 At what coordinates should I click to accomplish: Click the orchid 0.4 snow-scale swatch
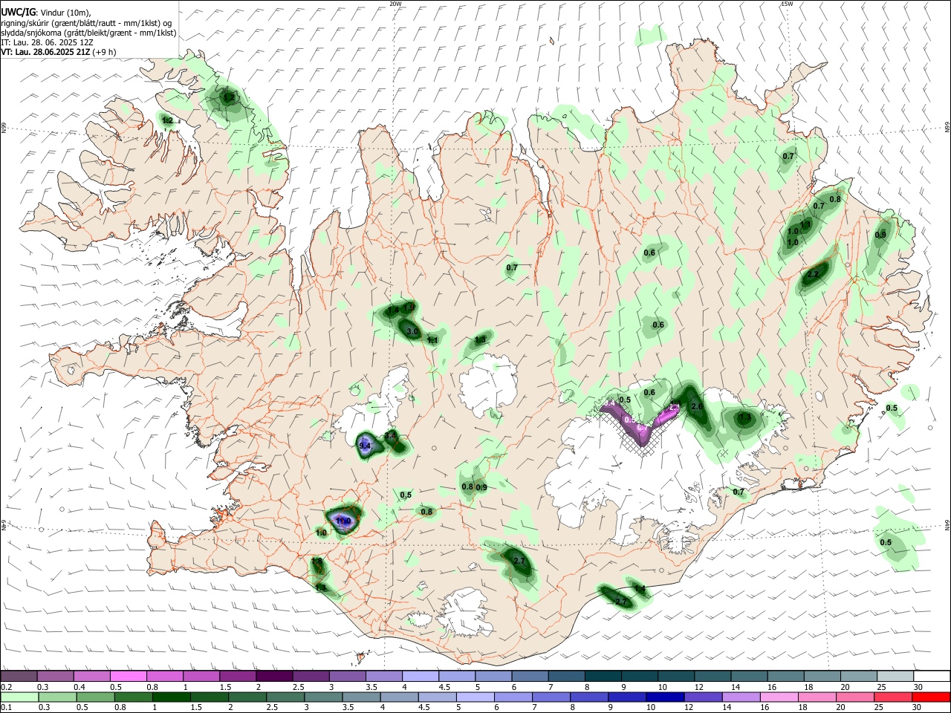92,676
